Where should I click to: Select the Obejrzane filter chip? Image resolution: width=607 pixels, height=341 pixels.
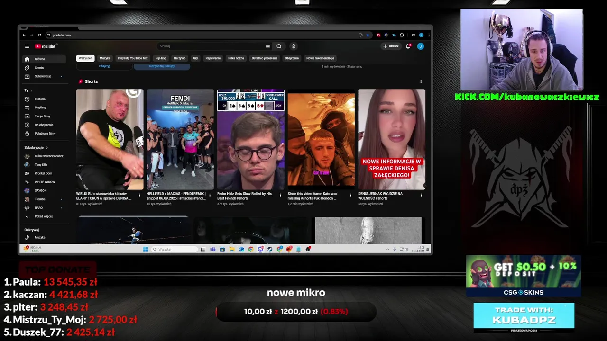pyautogui.click(x=292, y=58)
